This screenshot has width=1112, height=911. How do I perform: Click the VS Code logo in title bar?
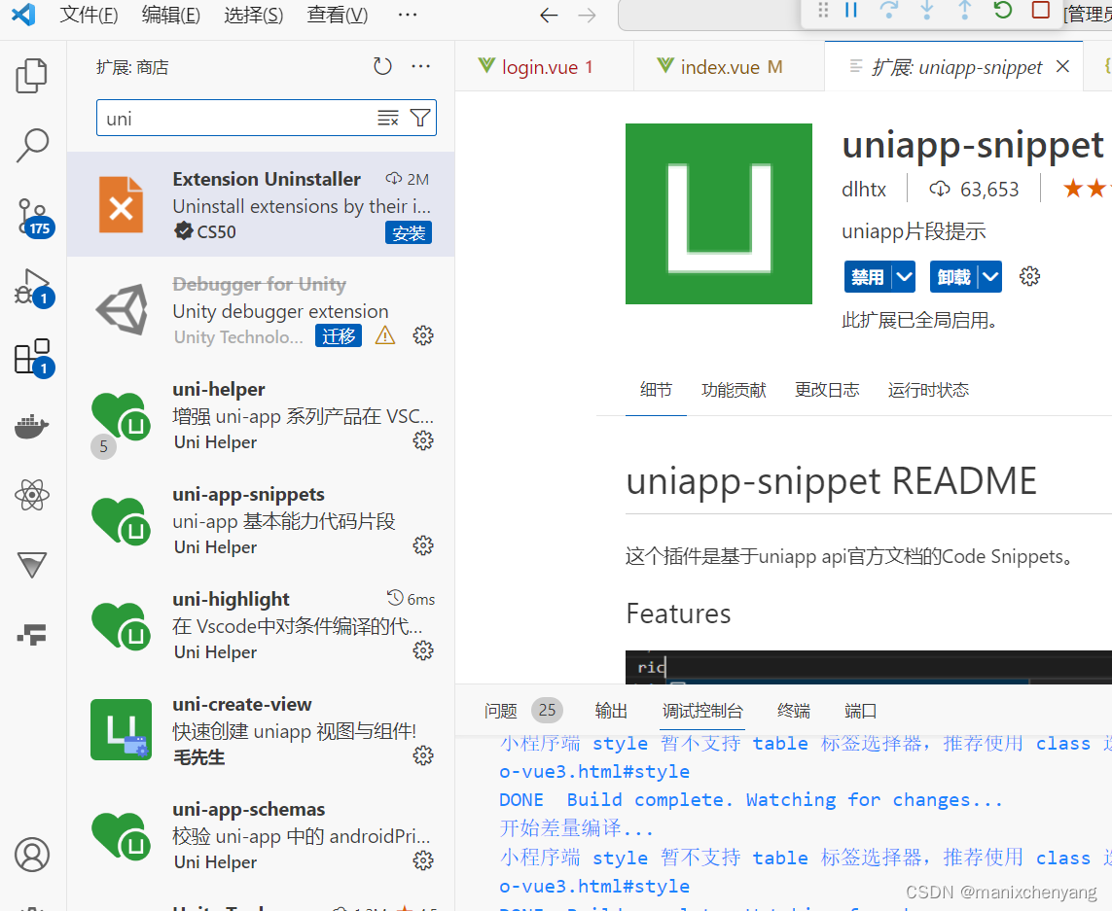point(23,15)
